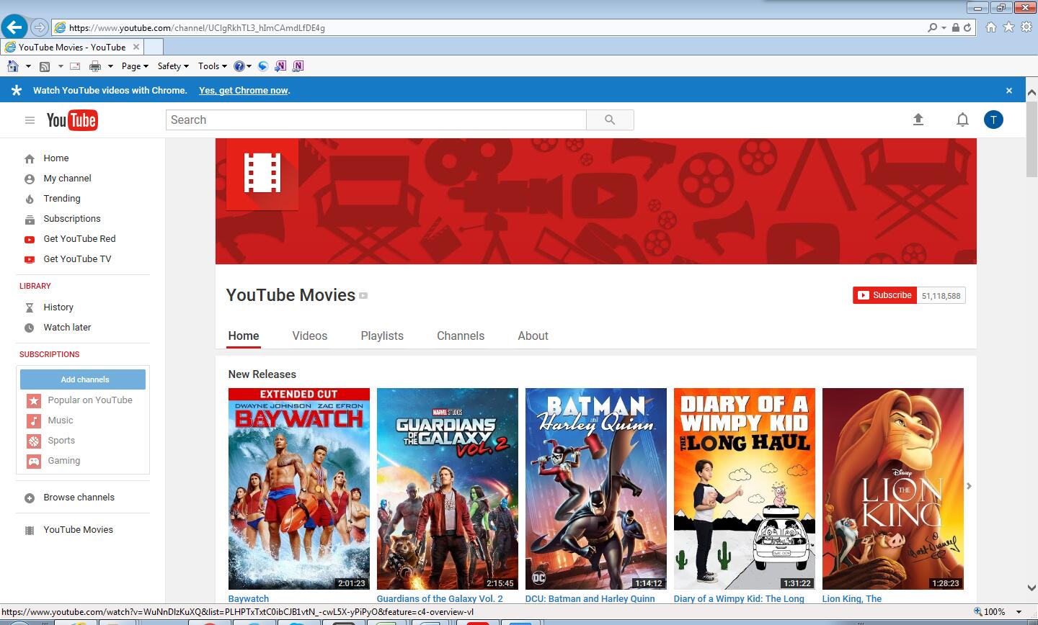The image size is (1038, 625).
Task: Open the IE Home toolbar icon
Action: 13,66
